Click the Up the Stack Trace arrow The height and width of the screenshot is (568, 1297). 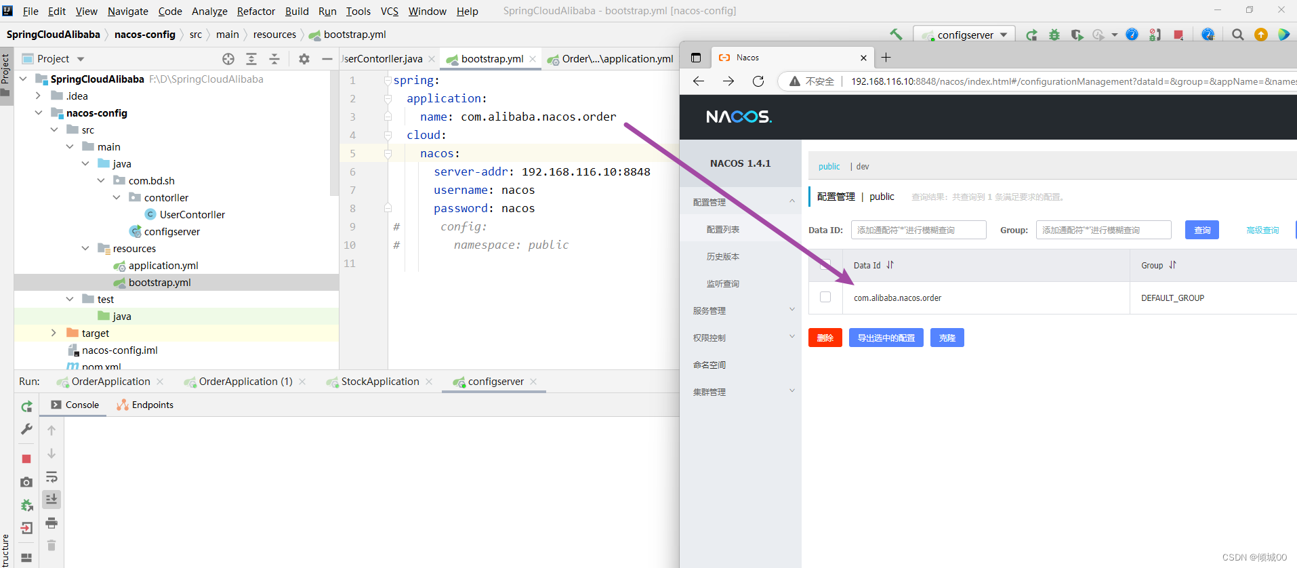pyautogui.click(x=52, y=430)
